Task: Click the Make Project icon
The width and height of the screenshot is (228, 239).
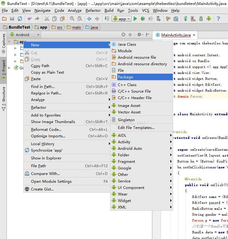Action: [x=107, y=19]
